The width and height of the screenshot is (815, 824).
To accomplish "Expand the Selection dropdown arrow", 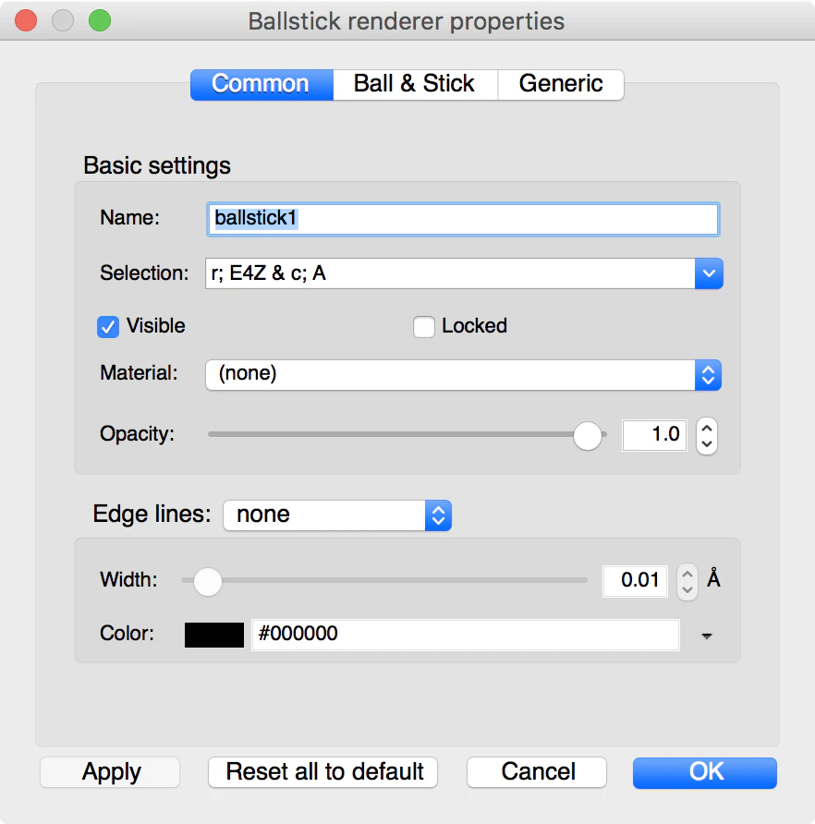I will 709,273.
